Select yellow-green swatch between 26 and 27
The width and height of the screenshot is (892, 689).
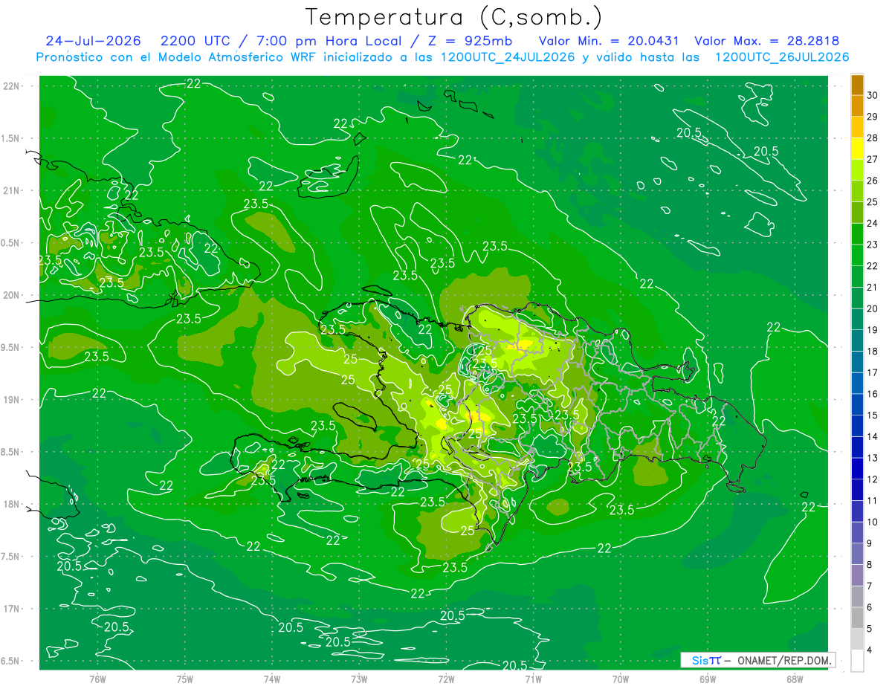(x=857, y=170)
